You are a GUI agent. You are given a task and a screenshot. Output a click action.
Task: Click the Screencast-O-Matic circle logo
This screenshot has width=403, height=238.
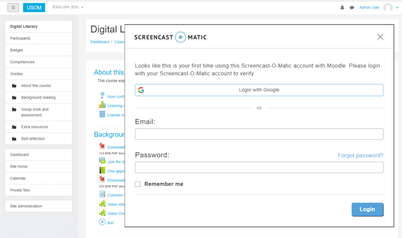point(180,37)
